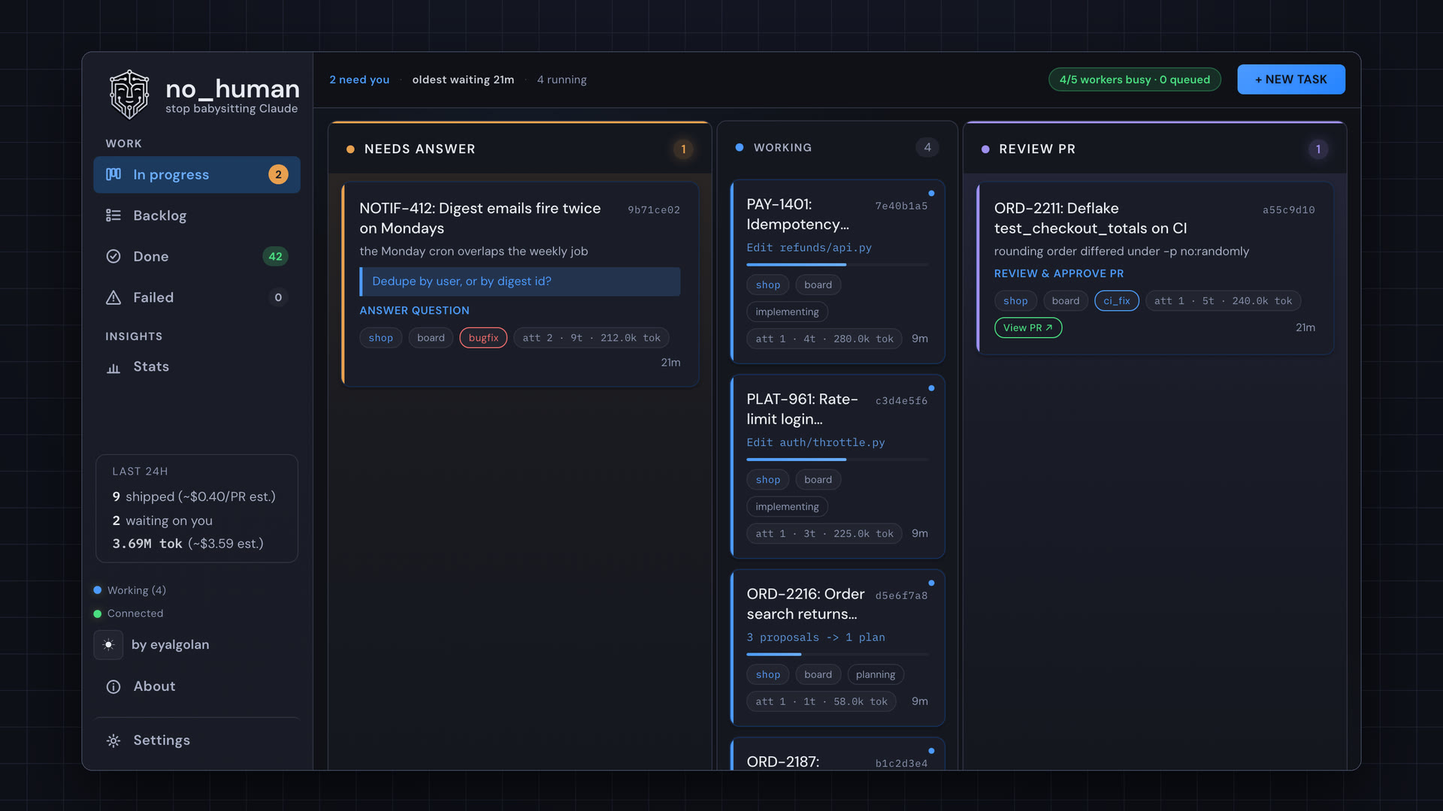The height and width of the screenshot is (811, 1443).
Task: Click commit hash 7e40b1a5
Action: pyautogui.click(x=901, y=206)
